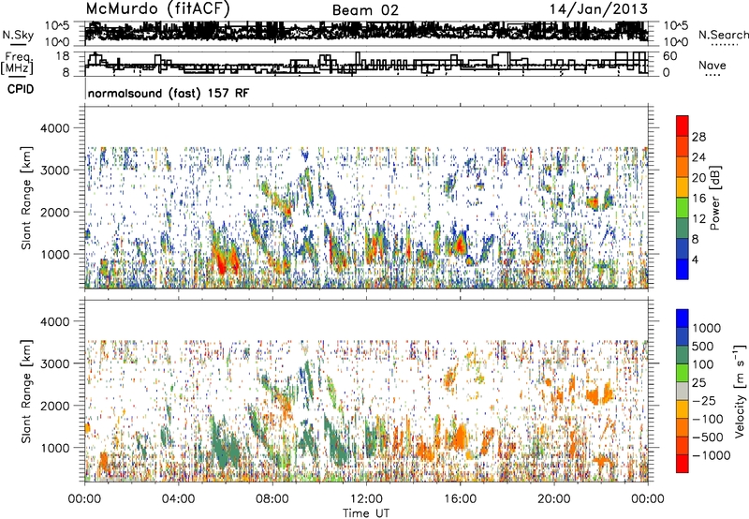Click the red bottom segment of Velocity colorbar
This screenshot has height=519, width=749.
click(x=683, y=464)
